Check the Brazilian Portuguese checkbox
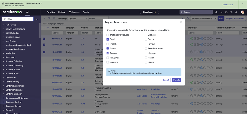247x114 pixels. click(x=108, y=35)
